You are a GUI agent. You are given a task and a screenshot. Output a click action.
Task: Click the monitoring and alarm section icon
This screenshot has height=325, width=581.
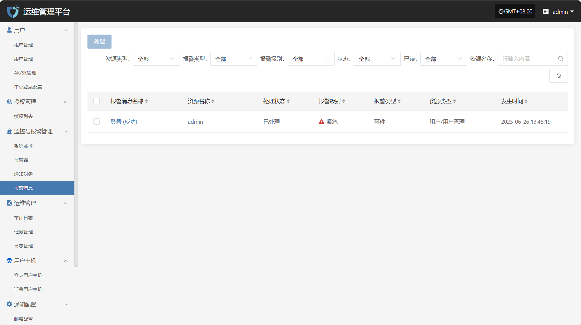click(x=9, y=131)
